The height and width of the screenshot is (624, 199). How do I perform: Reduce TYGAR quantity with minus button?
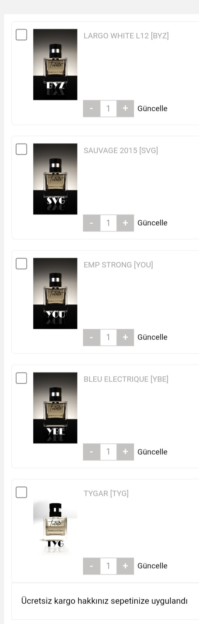click(x=91, y=566)
